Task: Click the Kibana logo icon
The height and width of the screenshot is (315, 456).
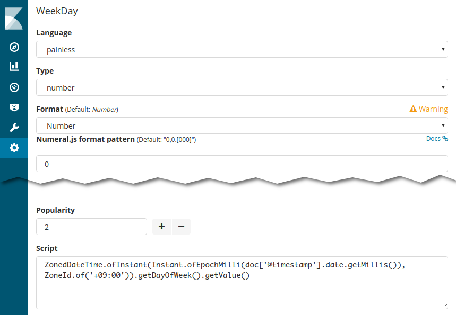Action: click(x=14, y=19)
